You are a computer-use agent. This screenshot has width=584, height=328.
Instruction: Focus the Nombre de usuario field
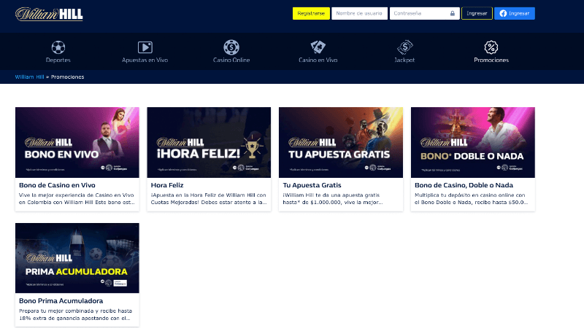click(359, 13)
